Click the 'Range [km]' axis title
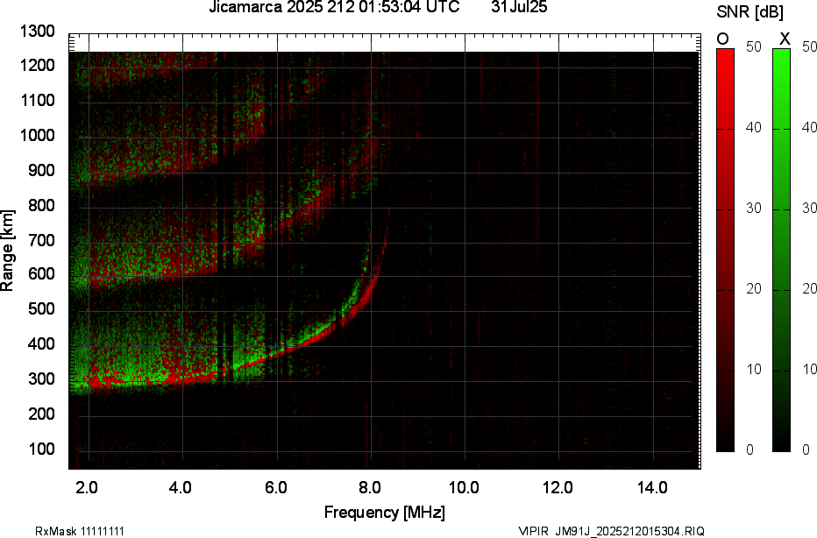The width and height of the screenshot is (817, 538). pyautogui.click(x=7, y=251)
